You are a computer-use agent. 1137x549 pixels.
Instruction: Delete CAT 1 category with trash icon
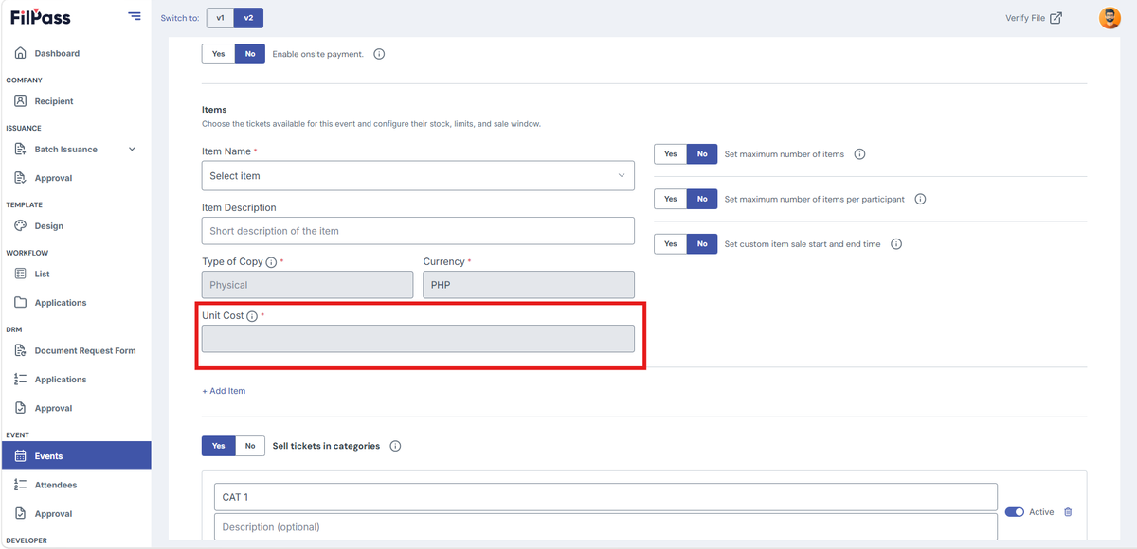1068,512
